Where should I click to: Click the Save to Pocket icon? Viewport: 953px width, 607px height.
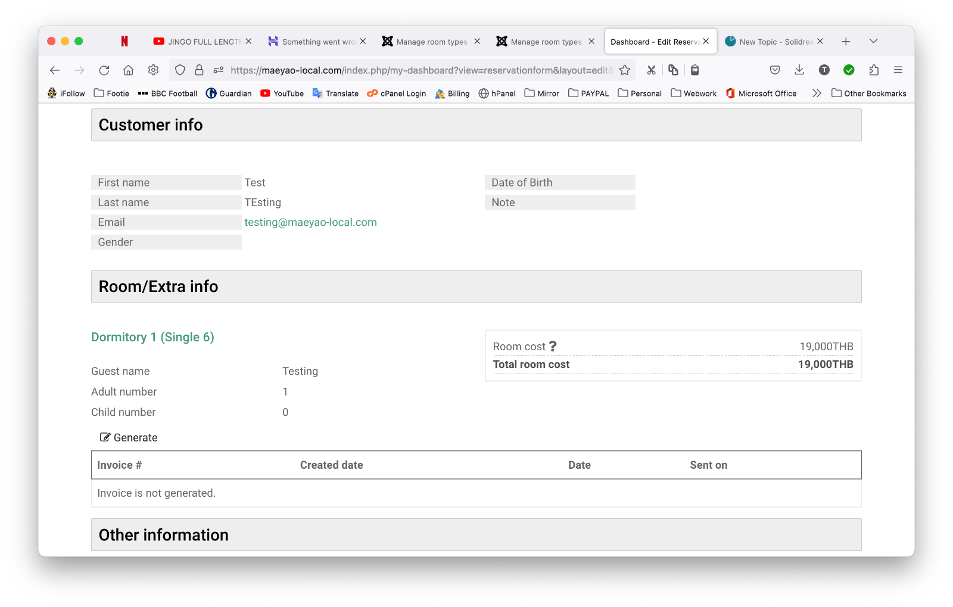pyautogui.click(x=775, y=70)
